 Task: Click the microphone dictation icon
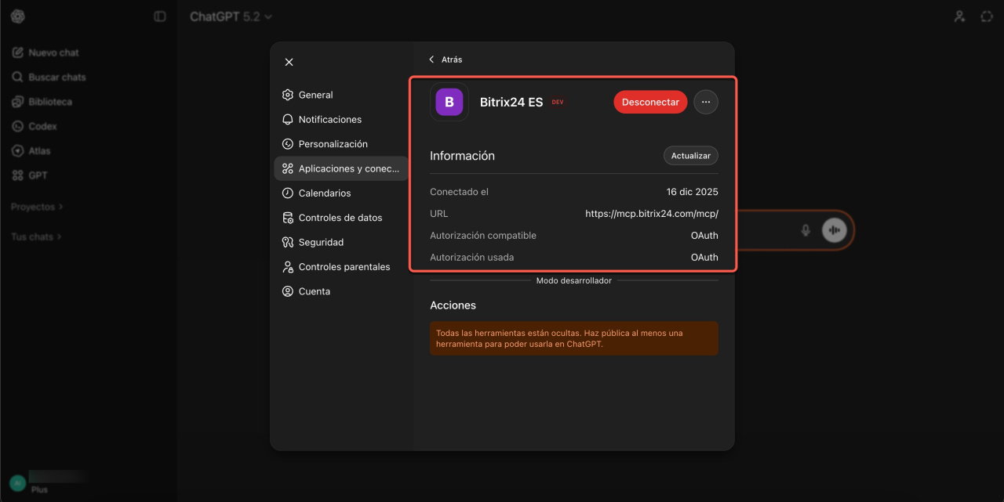pos(805,230)
